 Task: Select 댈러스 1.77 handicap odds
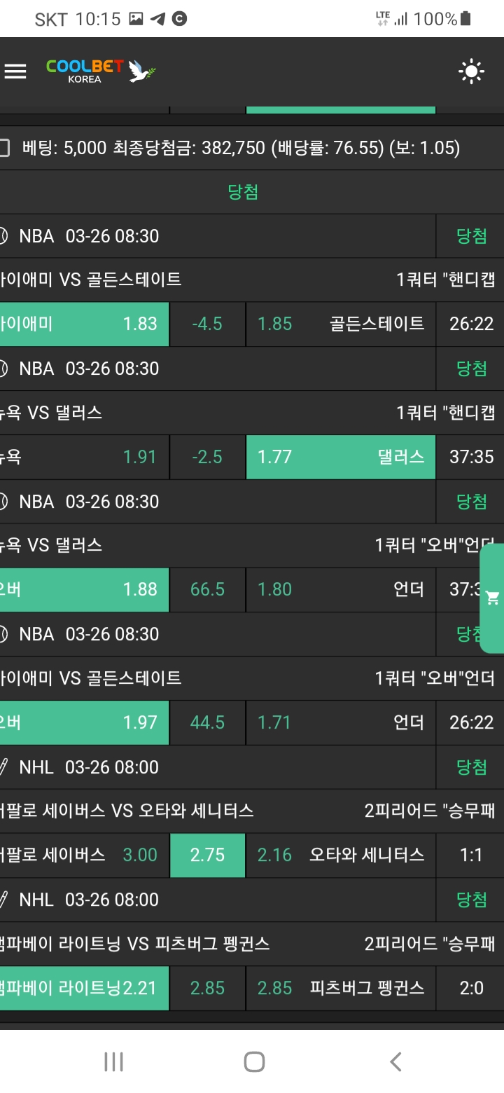point(340,457)
